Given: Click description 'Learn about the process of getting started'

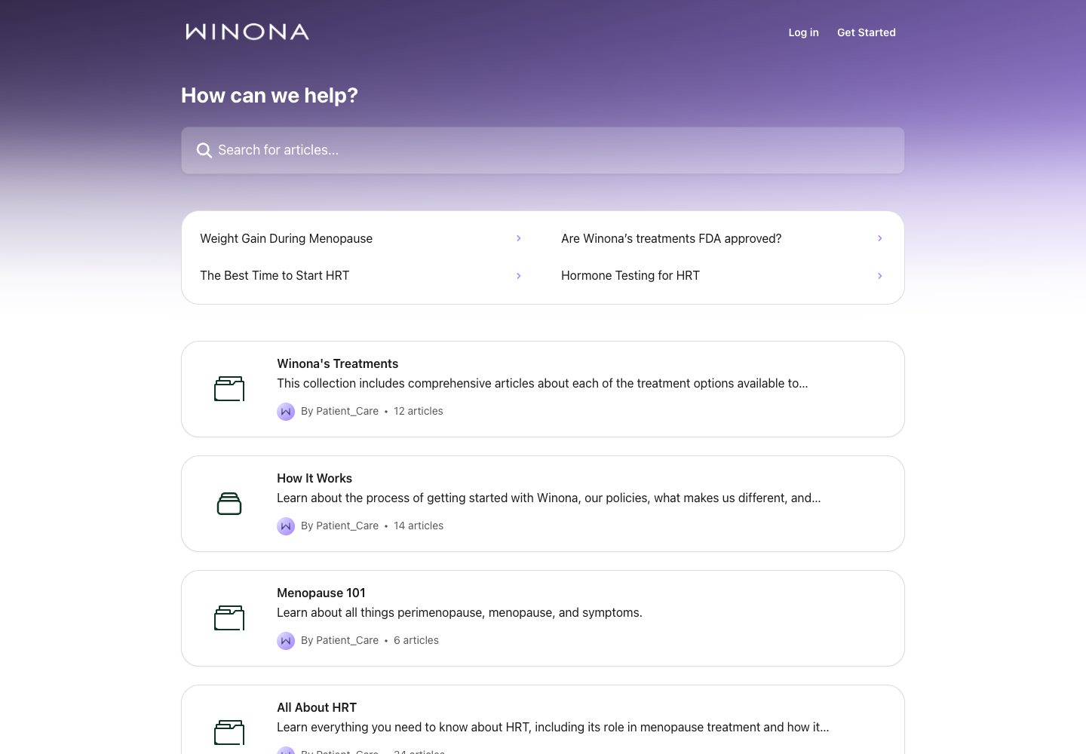Looking at the screenshot, I should click(549, 498).
